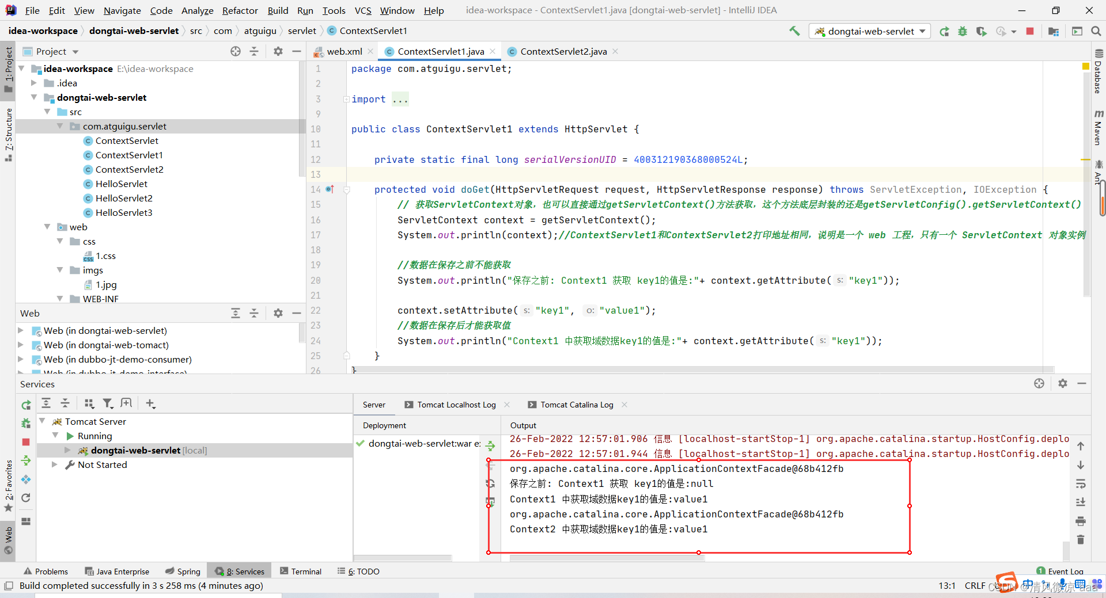
Task: Switch to ContextServlet2.java editor tab
Action: (x=563, y=51)
